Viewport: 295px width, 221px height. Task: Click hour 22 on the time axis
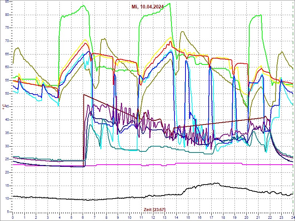pos(270,217)
